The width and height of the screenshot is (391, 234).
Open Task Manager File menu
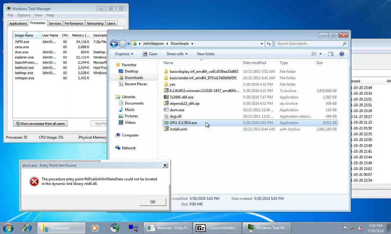[10, 15]
